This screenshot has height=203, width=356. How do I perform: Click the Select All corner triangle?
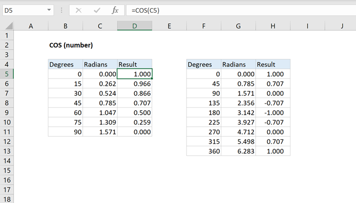(7, 26)
